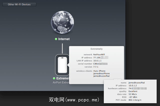Click the Huis-iPhone wireless client
Image resolution: width=160 pixels, height=106 pixels.
[x=99, y=71]
